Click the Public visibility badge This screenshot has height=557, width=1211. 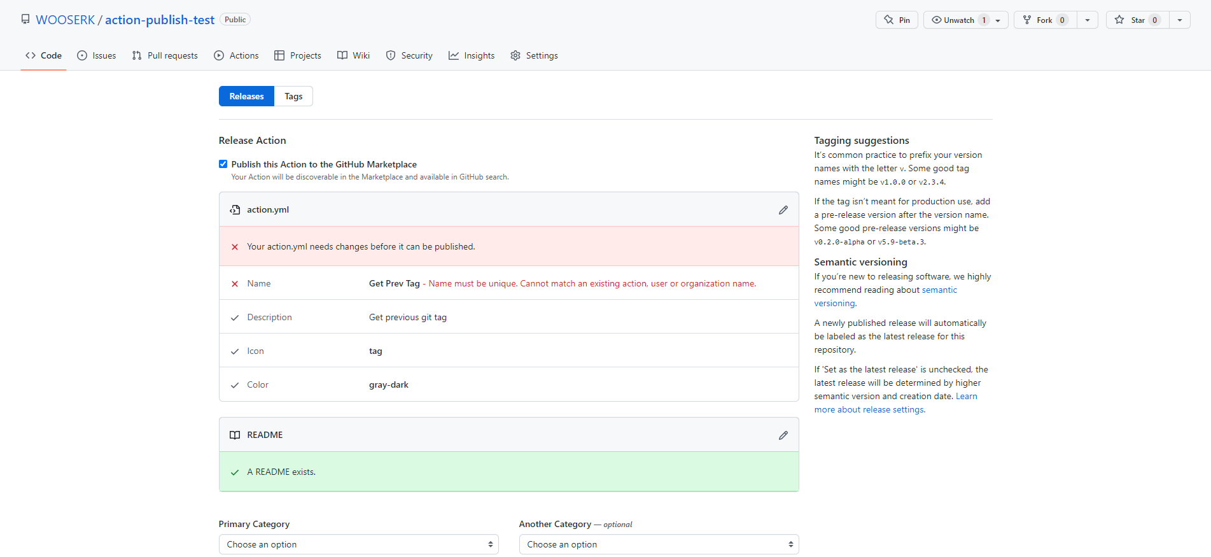tap(235, 20)
